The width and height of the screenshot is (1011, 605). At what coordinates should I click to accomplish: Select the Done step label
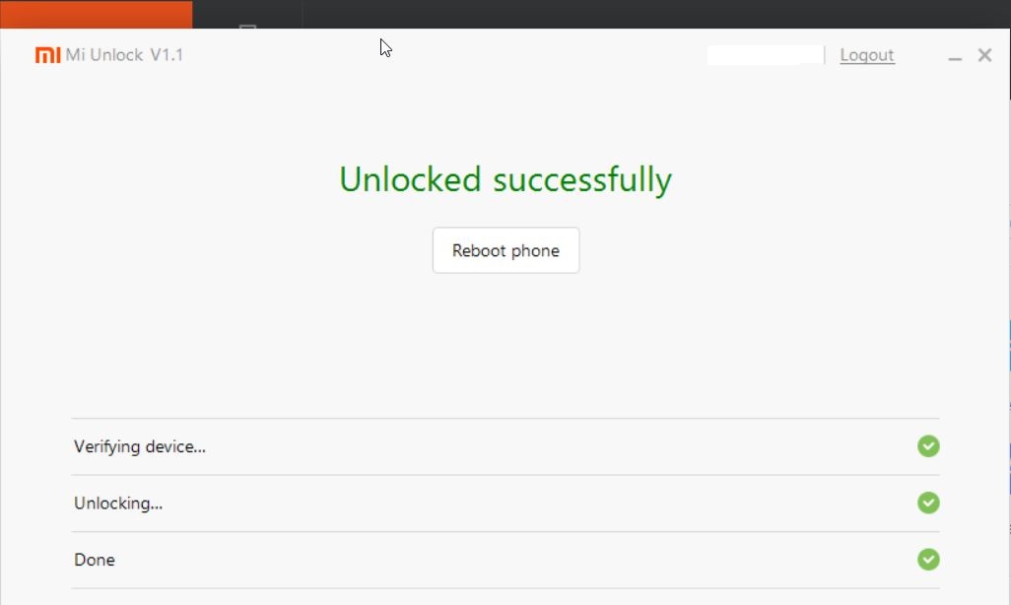[x=95, y=560]
